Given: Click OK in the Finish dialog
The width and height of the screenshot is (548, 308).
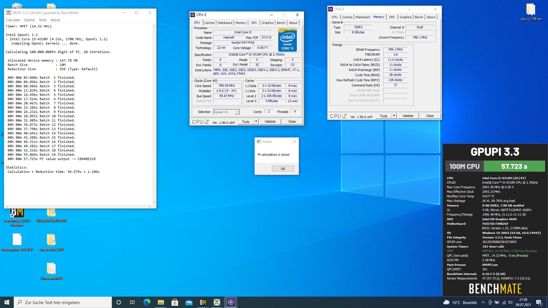Looking at the screenshot, I should (283, 169).
